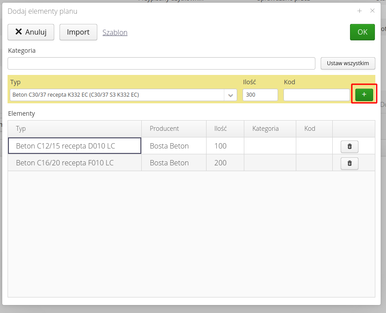The height and width of the screenshot is (313, 386).
Task: Click the green plus button to add element
Action: click(364, 94)
